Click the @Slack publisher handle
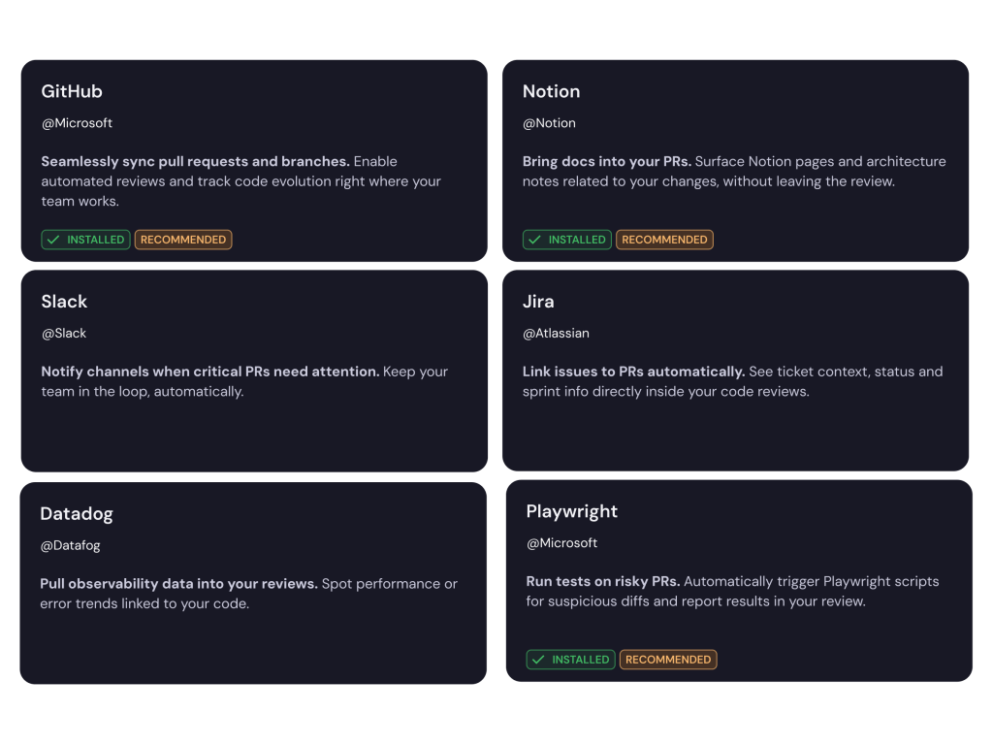This screenshot has width=993, height=745. pos(64,334)
